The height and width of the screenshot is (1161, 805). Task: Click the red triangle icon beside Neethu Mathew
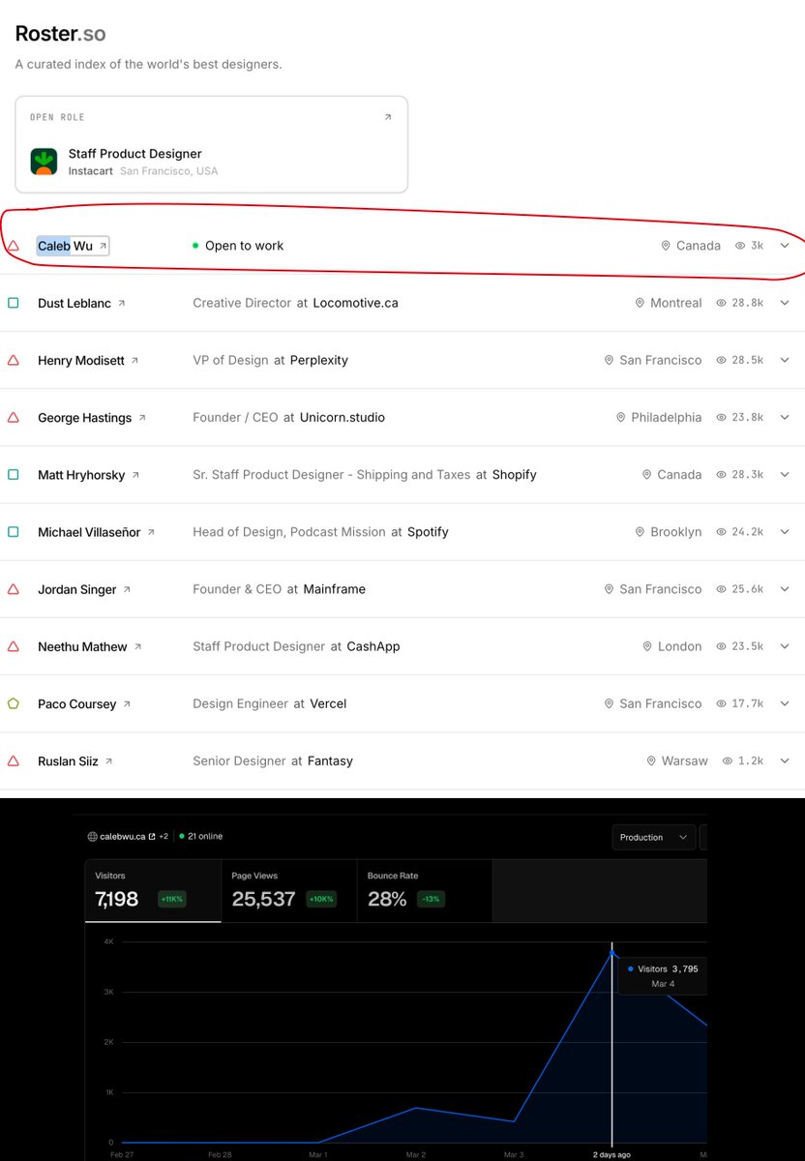click(x=14, y=645)
